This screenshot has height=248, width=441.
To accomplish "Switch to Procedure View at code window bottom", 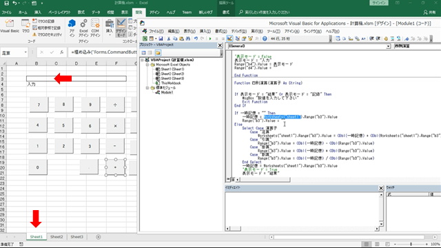I will click(228, 179).
